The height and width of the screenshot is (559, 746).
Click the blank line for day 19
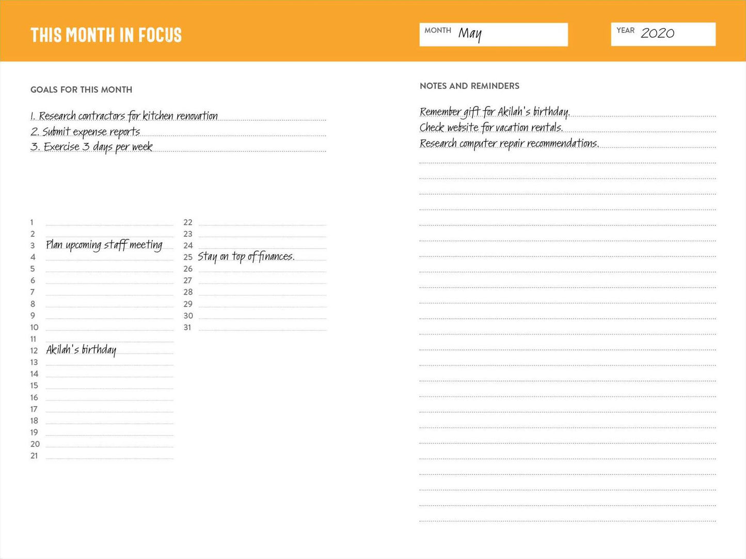[x=109, y=433]
